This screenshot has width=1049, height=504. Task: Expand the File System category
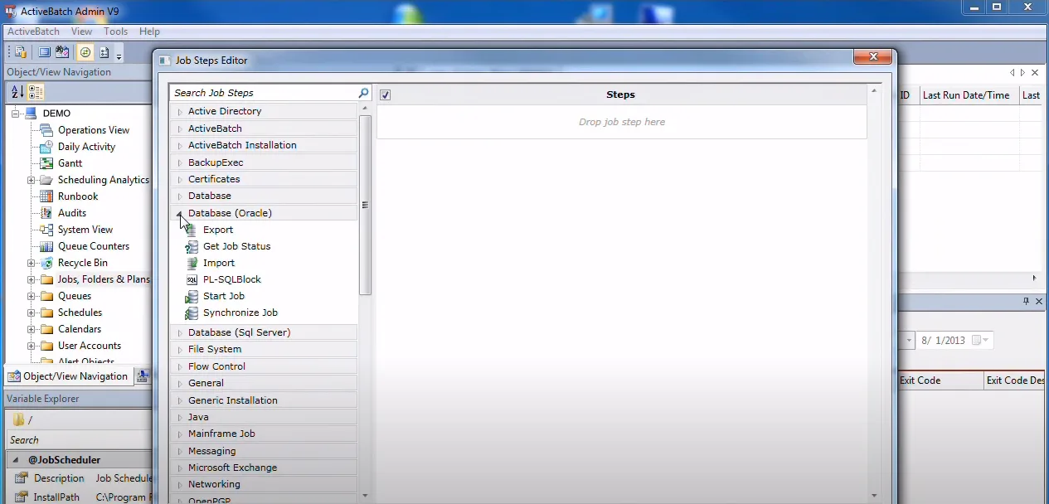click(180, 350)
